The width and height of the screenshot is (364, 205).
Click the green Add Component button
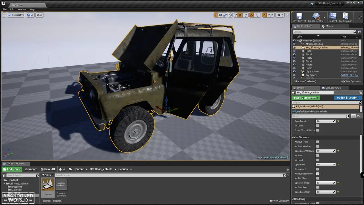coord(306,98)
